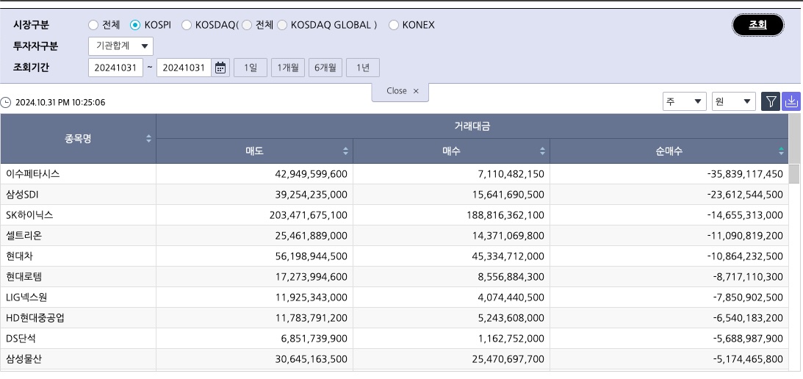Sort by 순매수 column arrows
803x379 pixels.
781,151
